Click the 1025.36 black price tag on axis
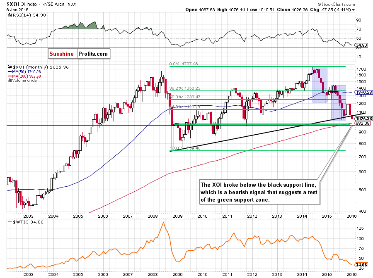Screen dimensions: 373x278 coord(364,119)
